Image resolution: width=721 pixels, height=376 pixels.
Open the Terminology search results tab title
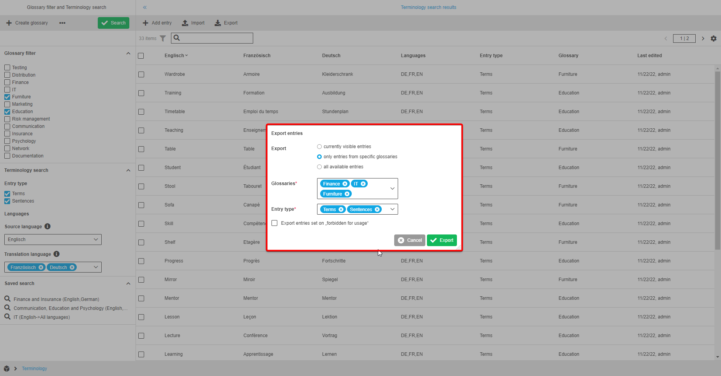coord(428,7)
